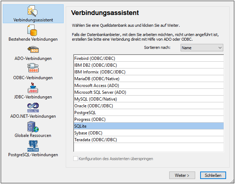Screen dimensions: 235x184
Task: Select the Bestehende Verbindungen database icon
Action: (33, 30)
